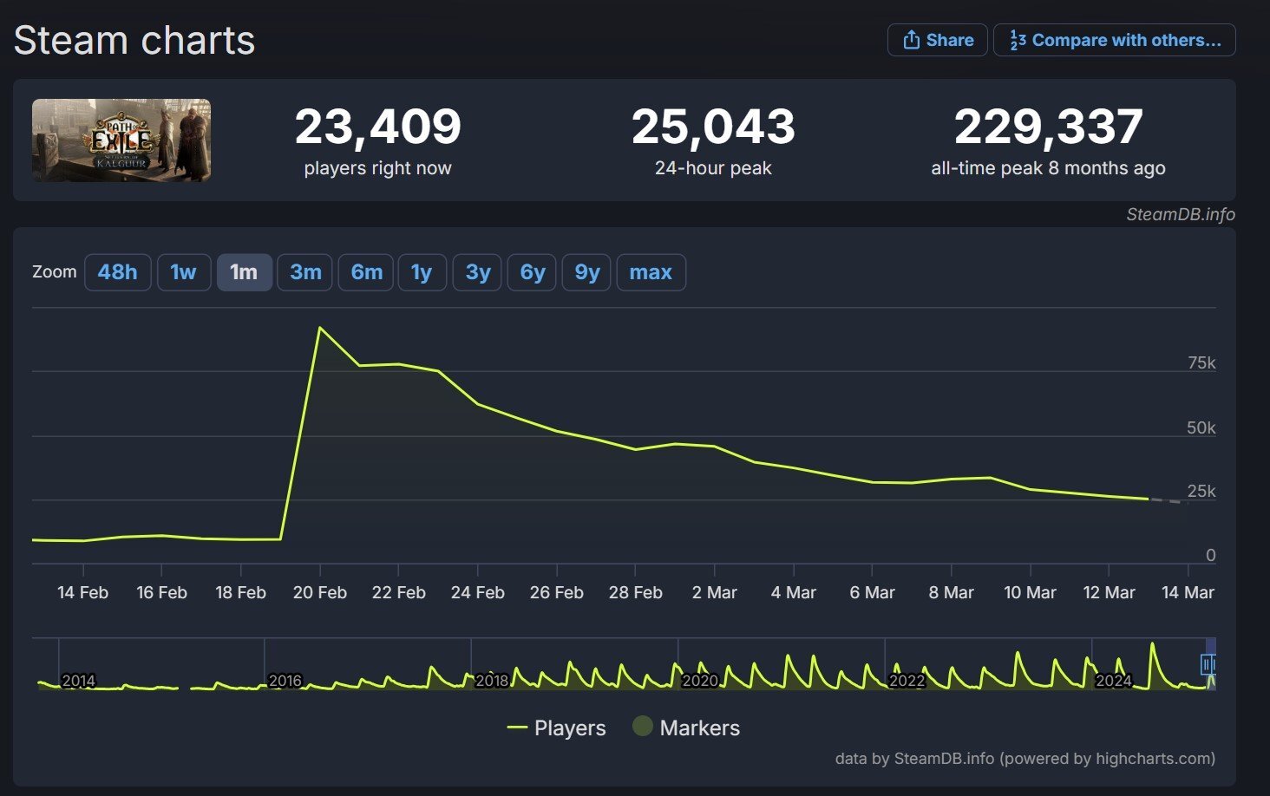Image resolution: width=1270 pixels, height=796 pixels.
Task: Choose the 1y zoom range
Action: click(422, 272)
